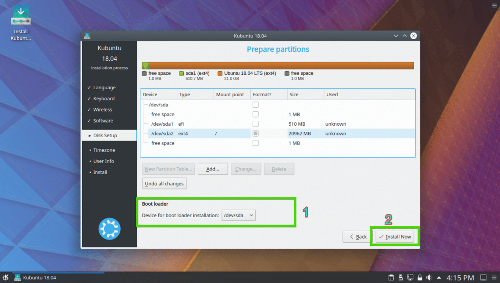Open the desktop toolbox menu at top-right corner

pos(494,5)
